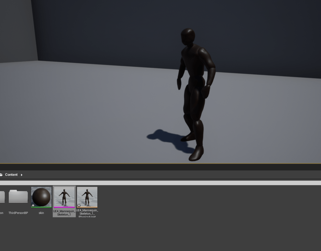Click the Content folder icon in breadcrumb
The height and width of the screenshot is (251, 321).
[1, 175]
